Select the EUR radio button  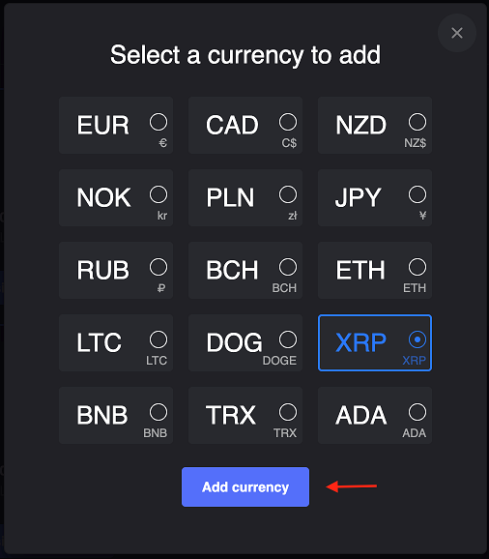[x=158, y=122]
